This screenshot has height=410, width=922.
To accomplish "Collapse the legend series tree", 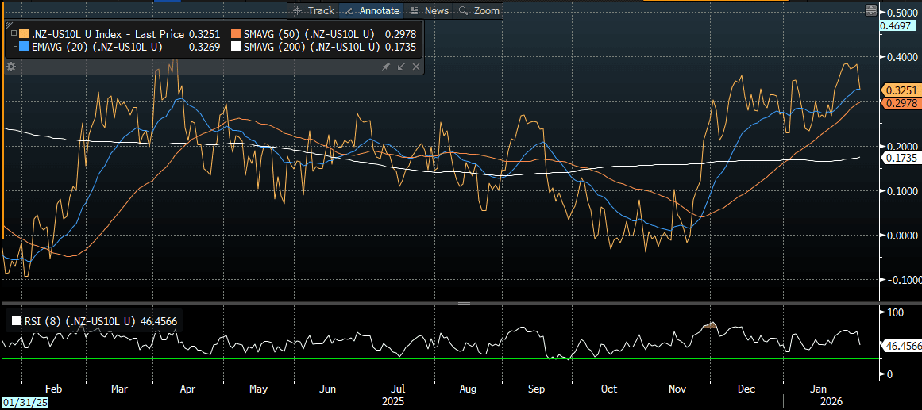I will click(x=13, y=33).
